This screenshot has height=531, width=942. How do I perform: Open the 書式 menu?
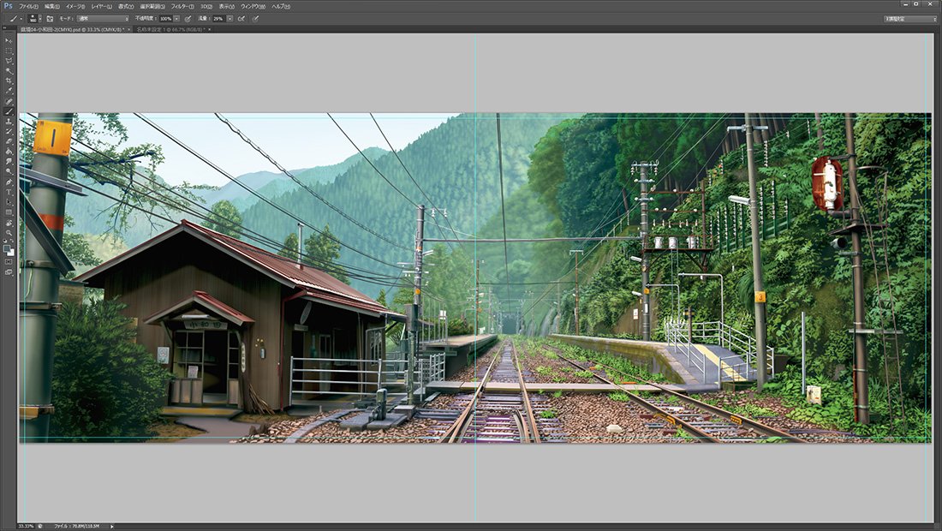click(126, 7)
